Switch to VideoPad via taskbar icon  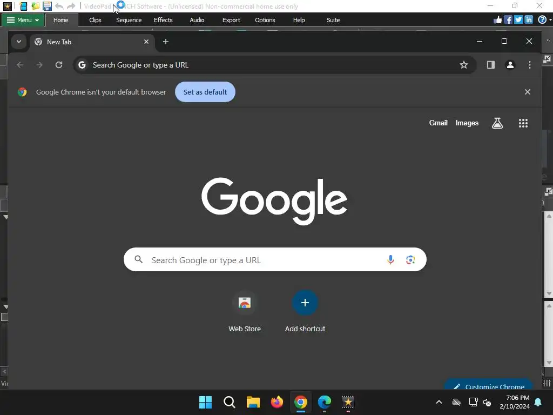348,402
